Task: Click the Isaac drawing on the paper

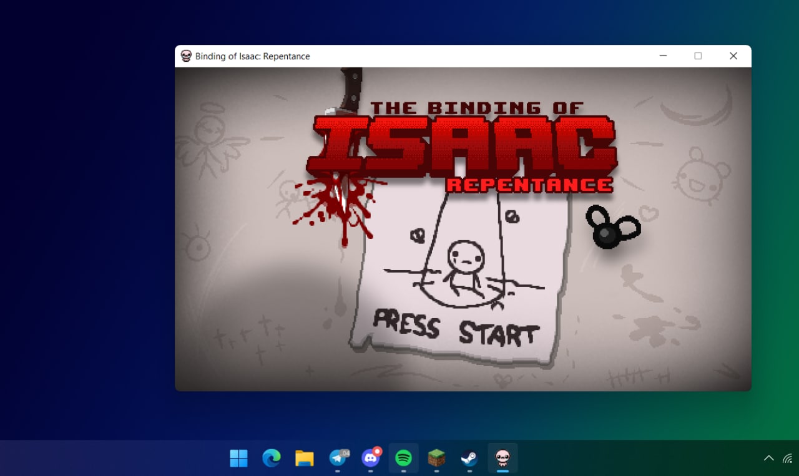Action: click(x=464, y=268)
